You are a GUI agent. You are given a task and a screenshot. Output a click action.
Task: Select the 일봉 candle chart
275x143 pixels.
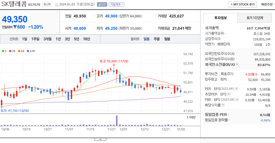coord(146,39)
